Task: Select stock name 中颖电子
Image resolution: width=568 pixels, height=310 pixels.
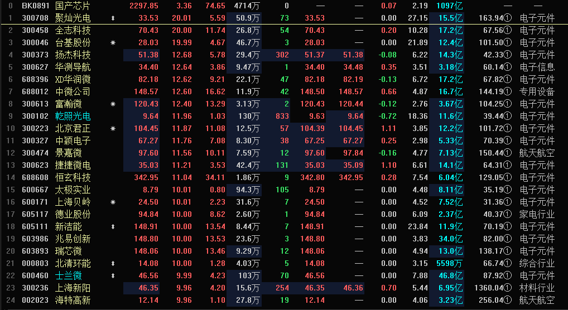Action: pos(73,141)
